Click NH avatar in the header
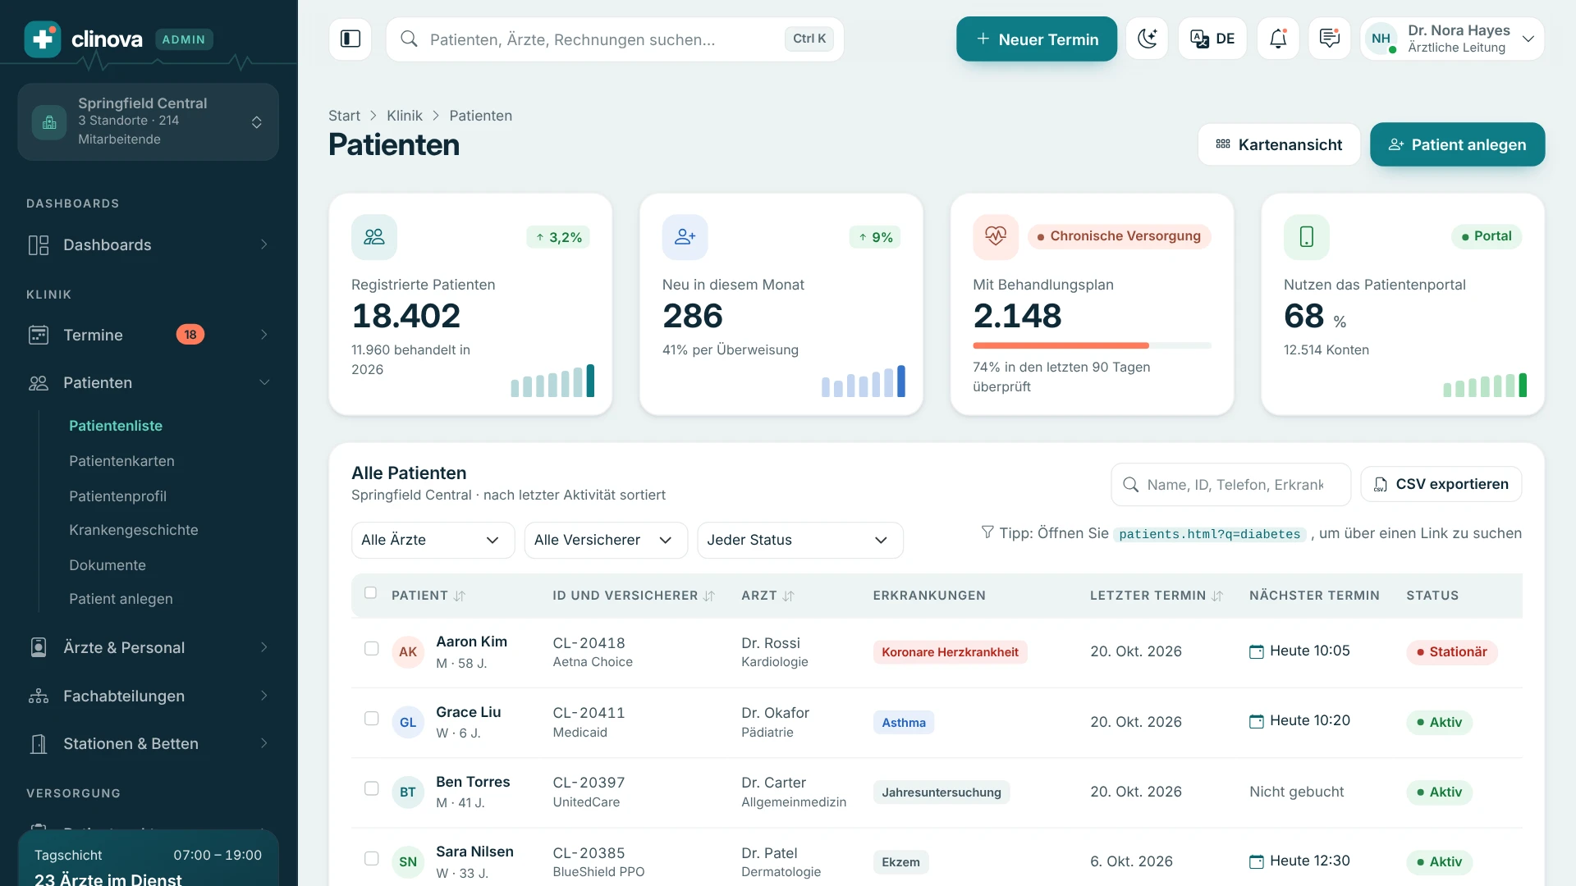The height and width of the screenshot is (886, 1576). click(x=1381, y=39)
